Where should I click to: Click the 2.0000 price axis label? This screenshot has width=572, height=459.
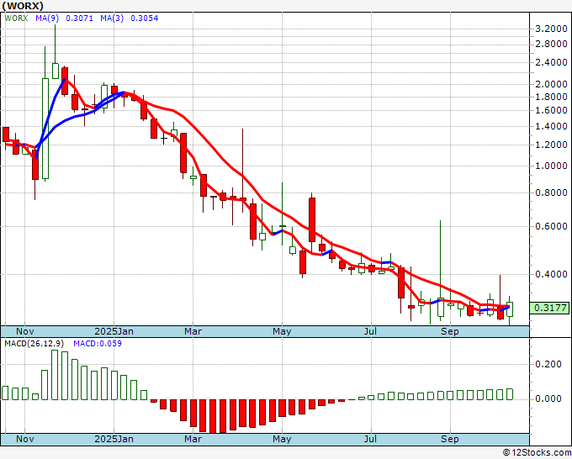(x=551, y=84)
